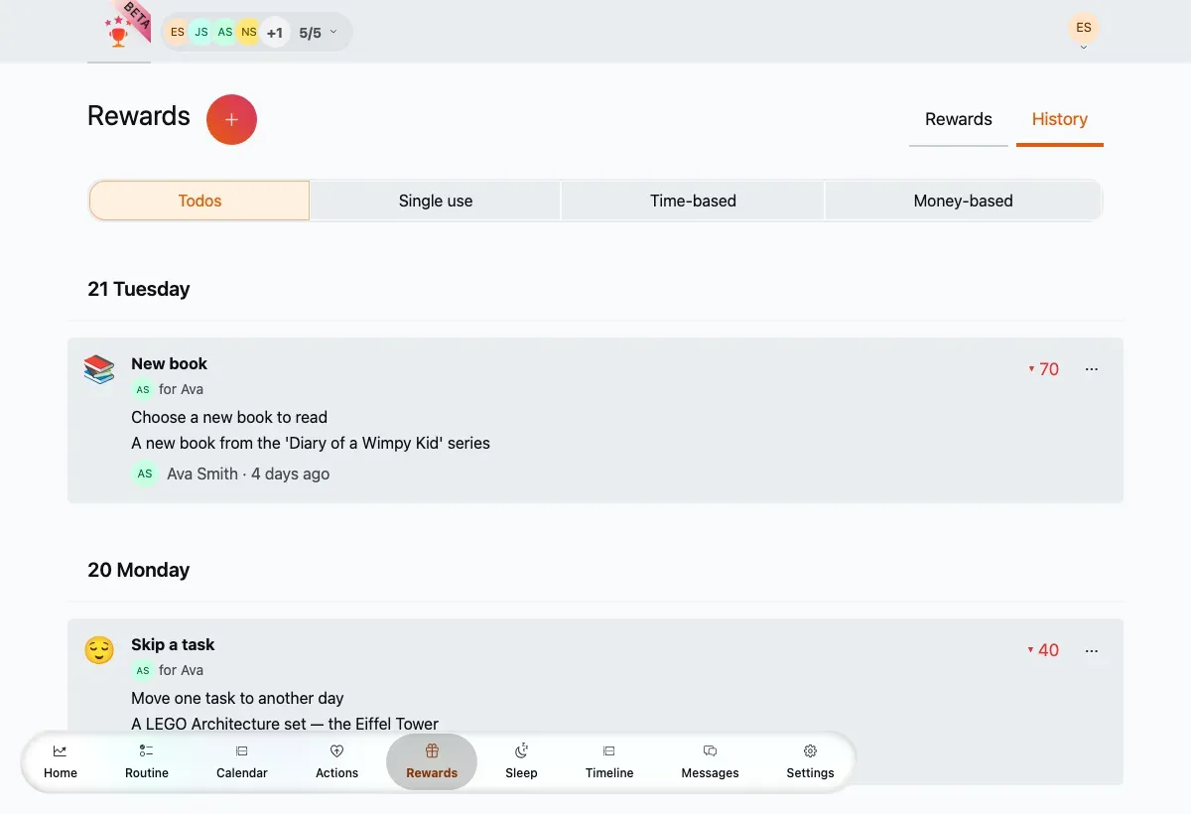This screenshot has width=1191, height=814.
Task: Click the New book title
Action: coord(170,363)
